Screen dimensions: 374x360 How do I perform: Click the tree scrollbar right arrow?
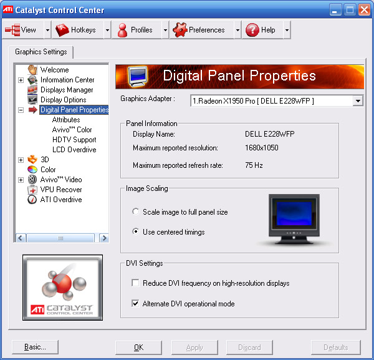(104, 238)
